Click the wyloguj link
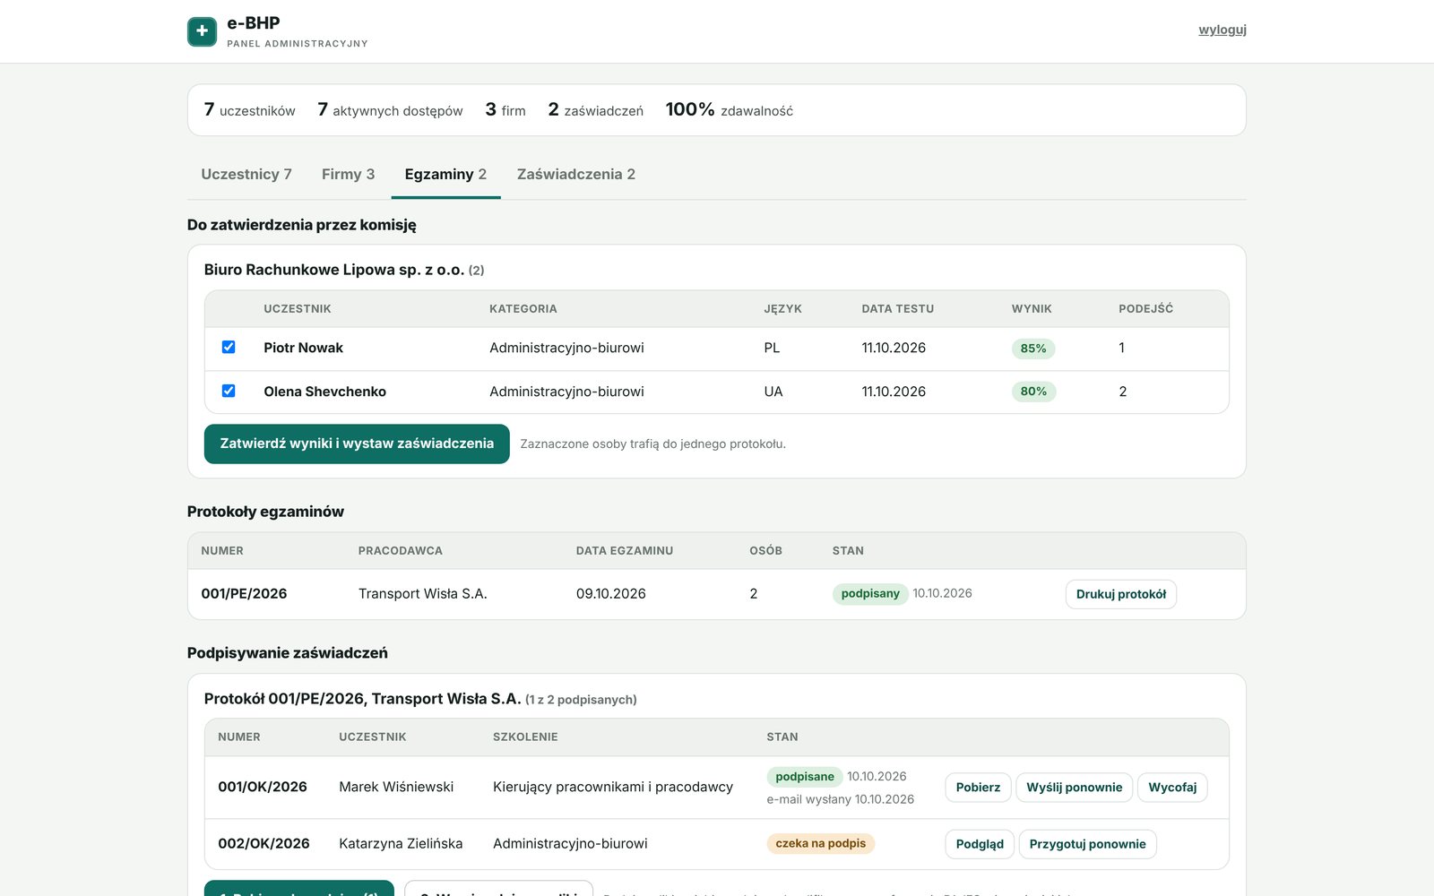Viewport: 1434px width, 896px height. (x=1222, y=30)
